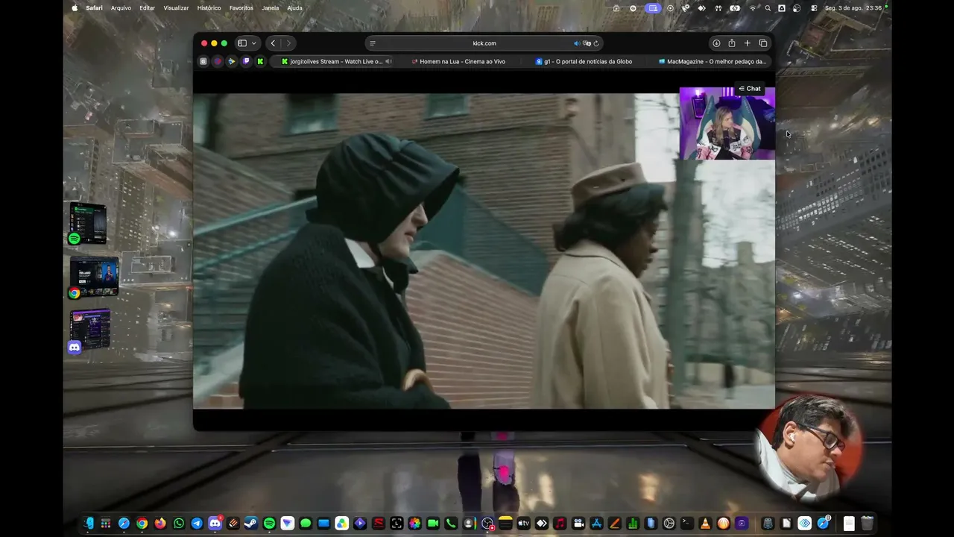The image size is (954, 537).
Task: Open the Histórico menu
Action: click(x=209, y=8)
